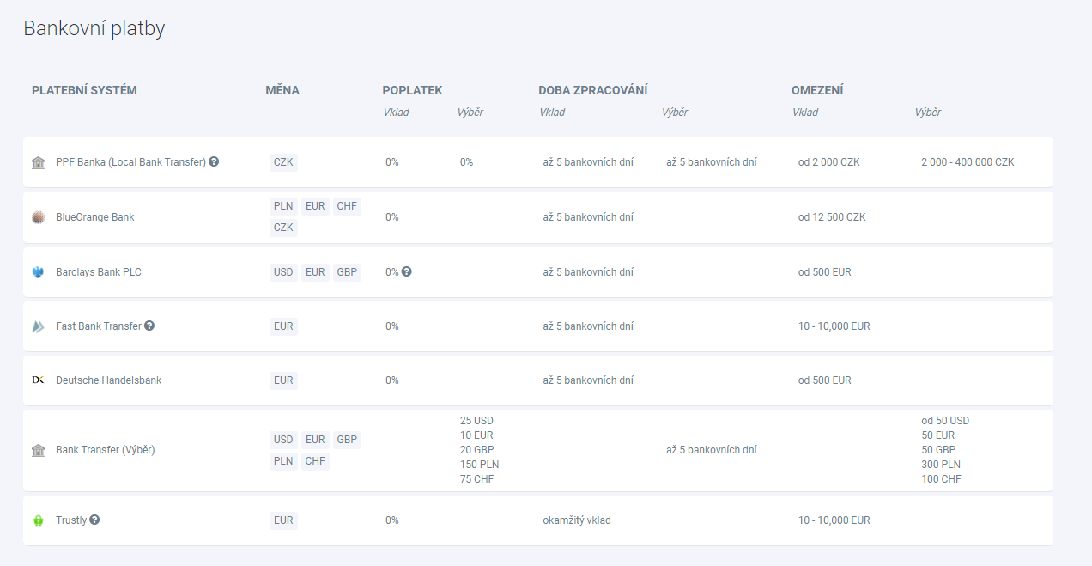Click the 'od 500 EUR' limit in Deutsche Handelsbank row
Screen dimensions: 1092x566
tap(825, 380)
